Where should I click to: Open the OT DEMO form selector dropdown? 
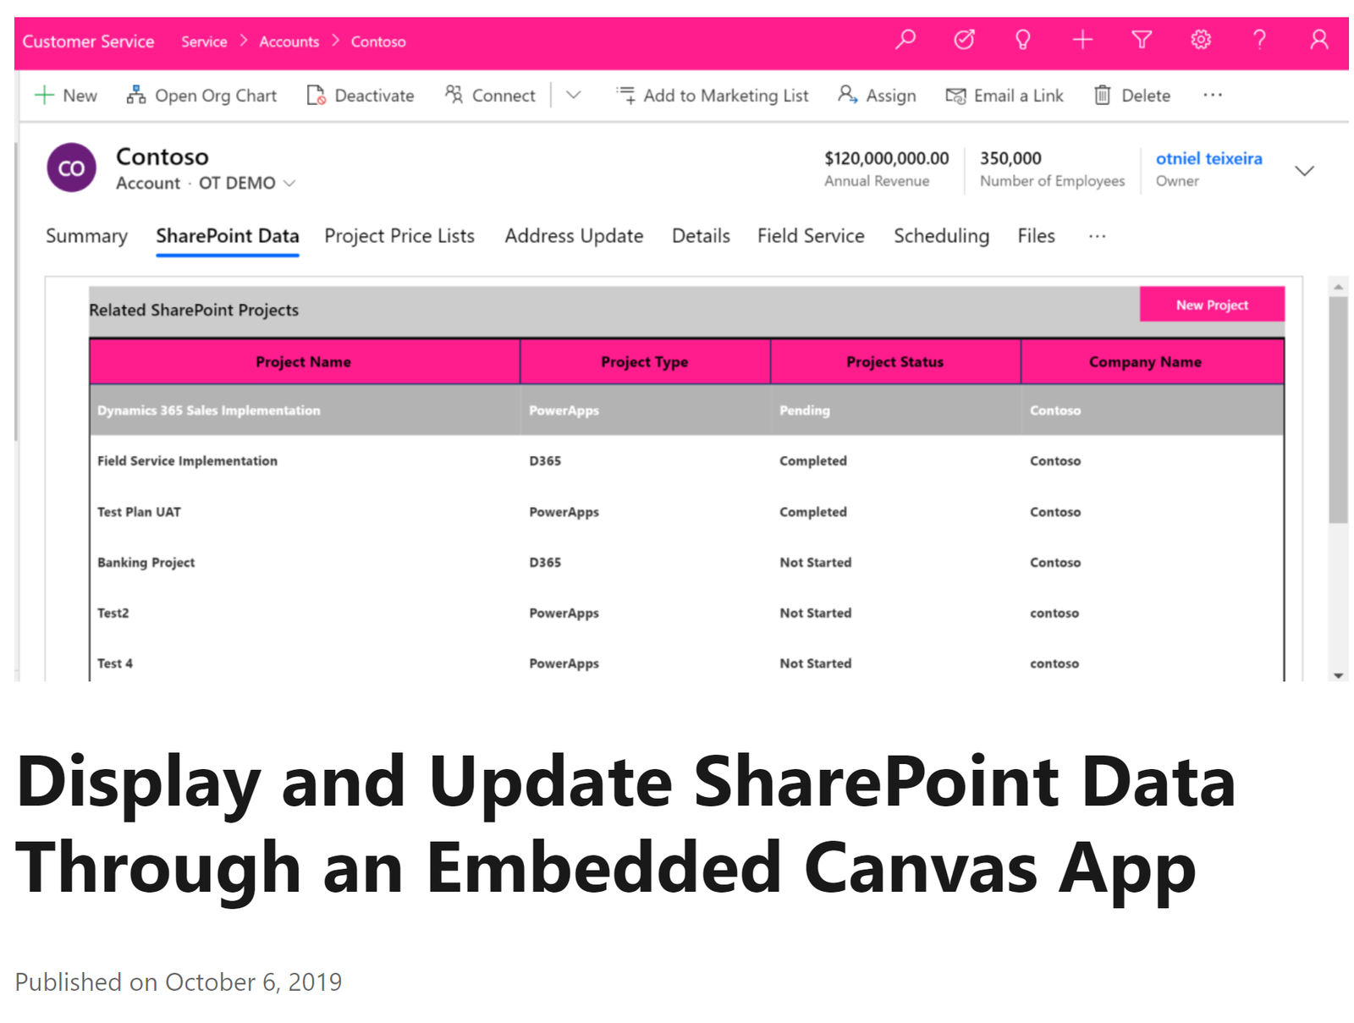246,184
